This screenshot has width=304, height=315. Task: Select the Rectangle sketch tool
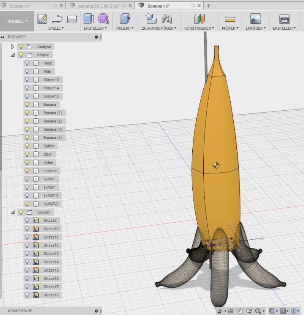coord(72,19)
